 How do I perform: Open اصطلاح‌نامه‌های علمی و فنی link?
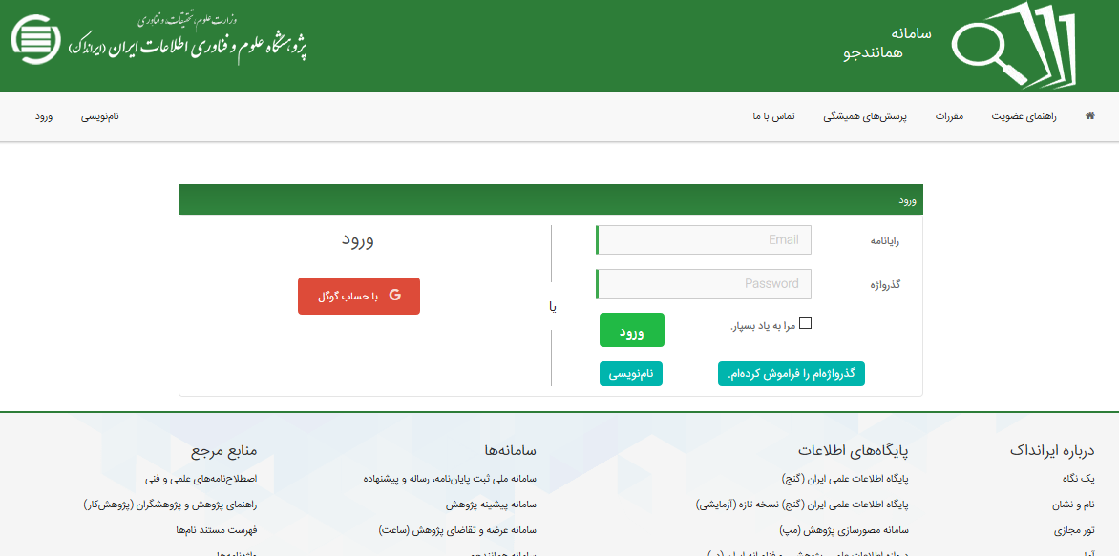[x=201, y=479]
